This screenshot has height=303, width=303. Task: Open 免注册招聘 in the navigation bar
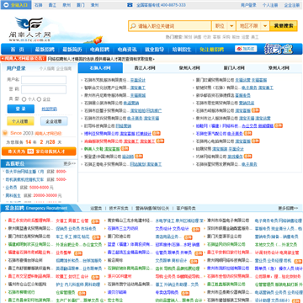[x=211, y=50]
